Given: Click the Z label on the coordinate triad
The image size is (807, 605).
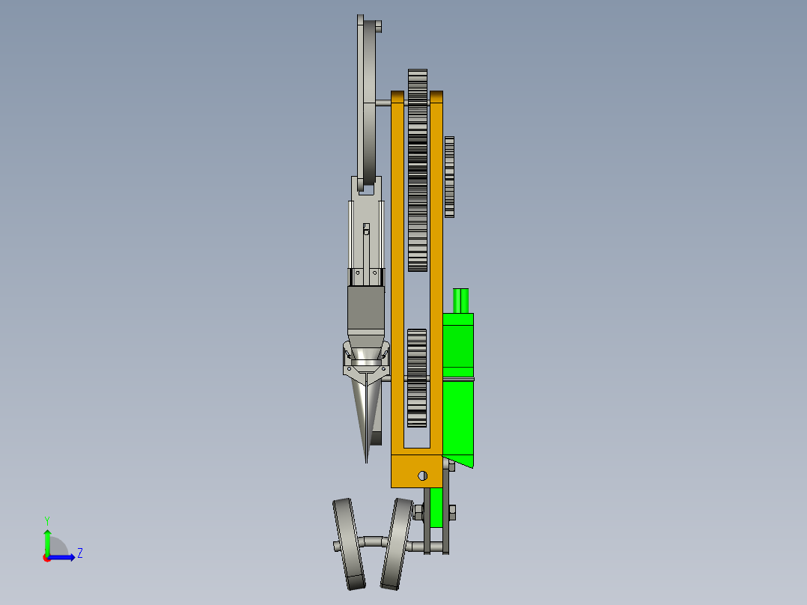Looking at the screenshot, I should (79, 555).
